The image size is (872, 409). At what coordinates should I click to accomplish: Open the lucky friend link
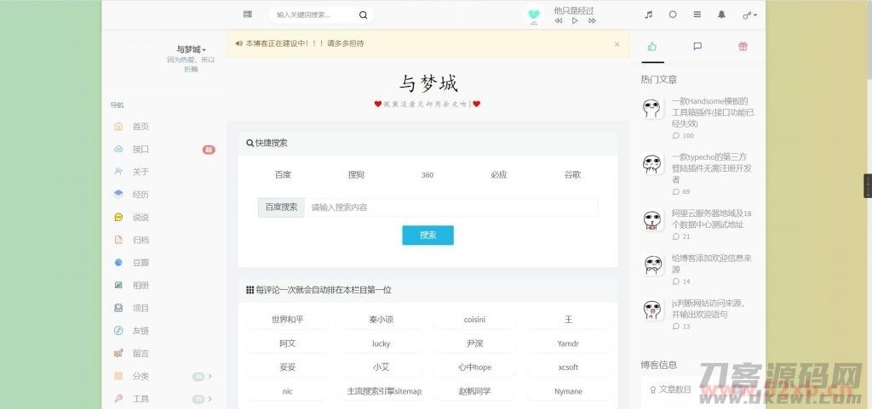pos(381,344)
